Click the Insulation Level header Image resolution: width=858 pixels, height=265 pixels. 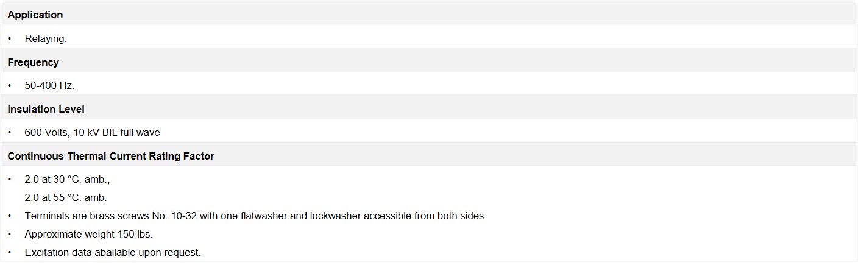46,110
